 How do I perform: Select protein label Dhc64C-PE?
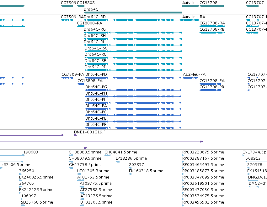pos(96,119)
